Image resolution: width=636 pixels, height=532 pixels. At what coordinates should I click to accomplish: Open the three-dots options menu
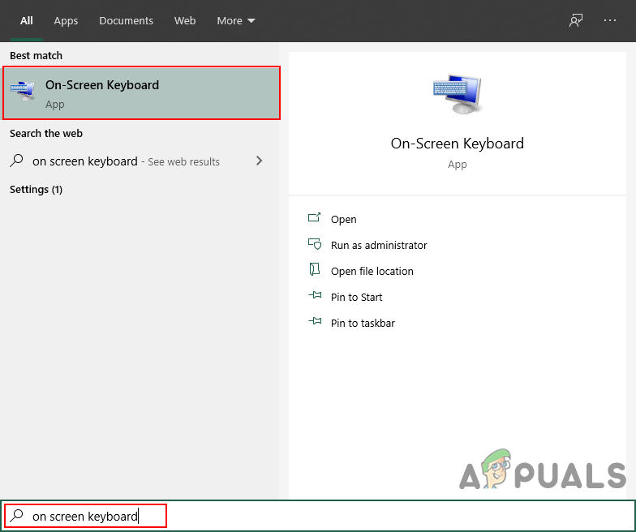pyautogui.click(x=610, y=20)
